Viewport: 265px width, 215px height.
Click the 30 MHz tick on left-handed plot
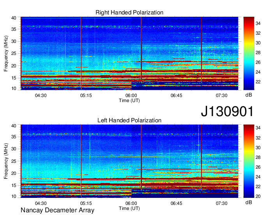(14, 149)
